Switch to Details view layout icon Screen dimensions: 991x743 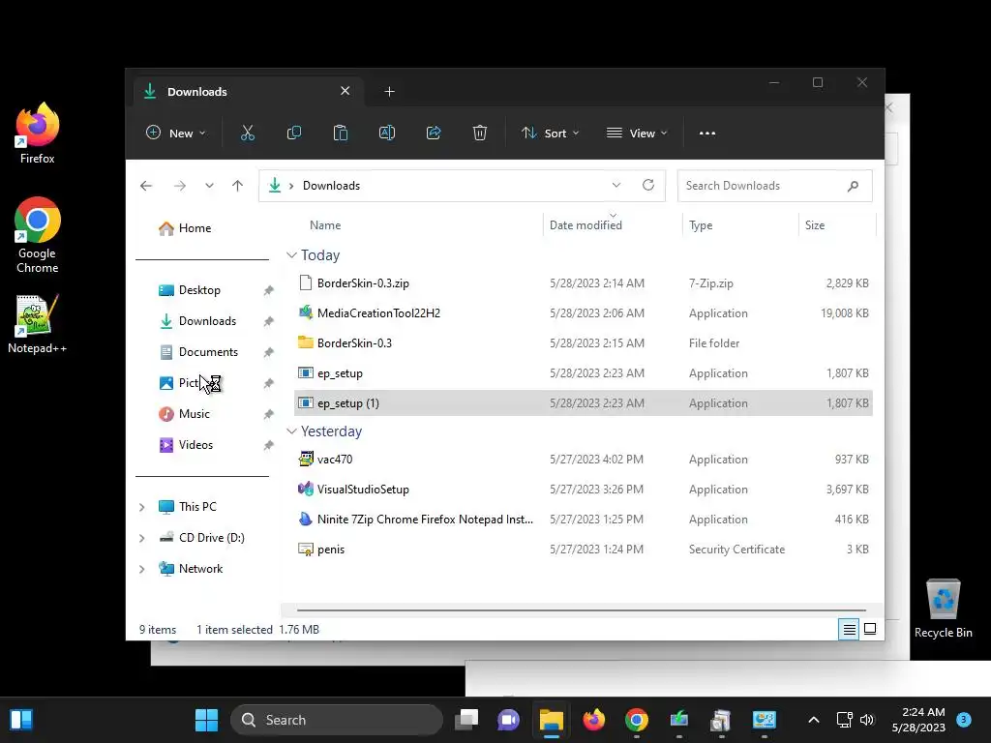(x=849, y=629)
